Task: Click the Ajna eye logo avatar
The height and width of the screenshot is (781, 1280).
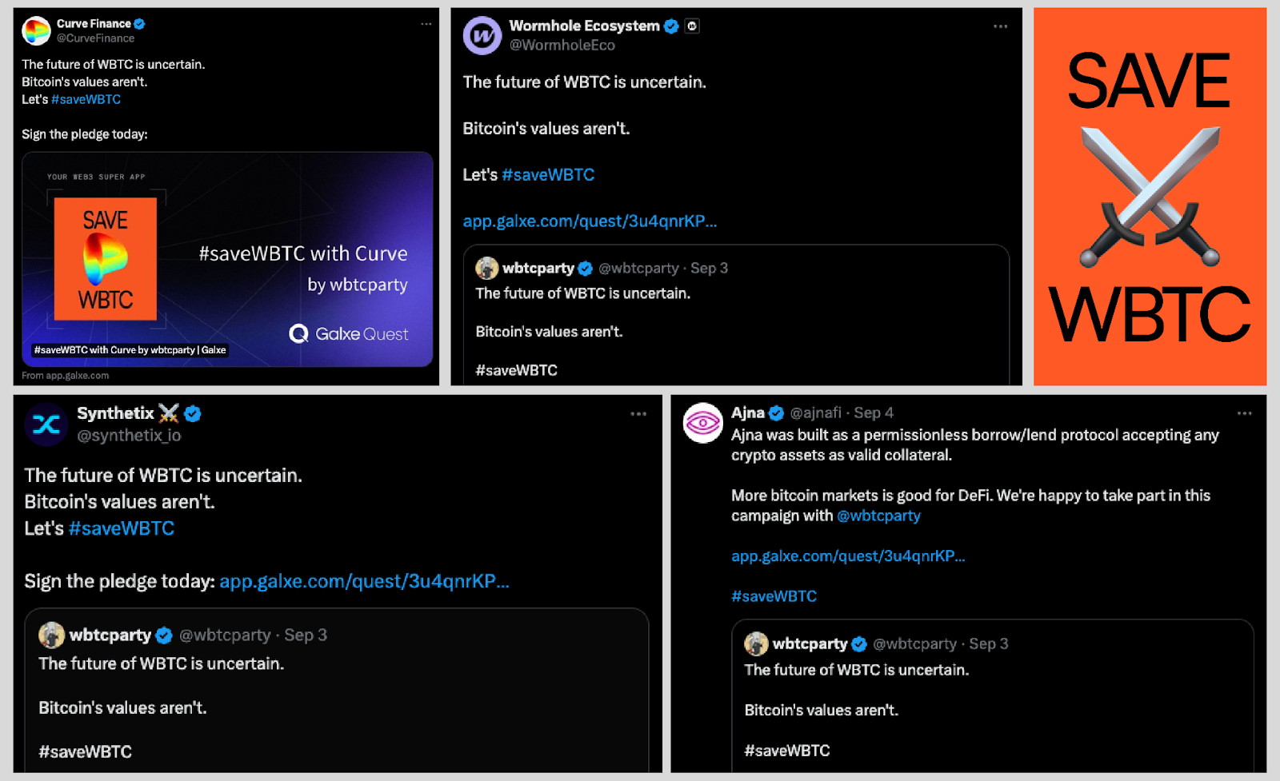Action: coord(703,423)
